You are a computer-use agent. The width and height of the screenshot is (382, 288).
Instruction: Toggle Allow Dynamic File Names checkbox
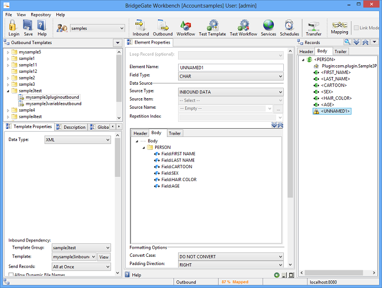pyautogui.click(x=11, y=274)
